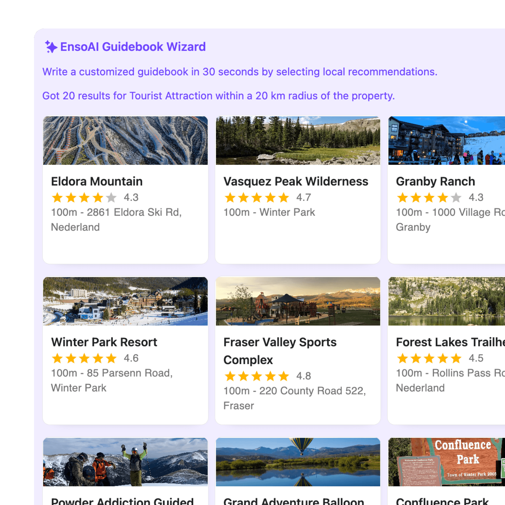Image resolution: width=505 pixels, height=505 pixels.
Task: Choose the Granby Ranch lodge photo
Action: coord(446,140)
